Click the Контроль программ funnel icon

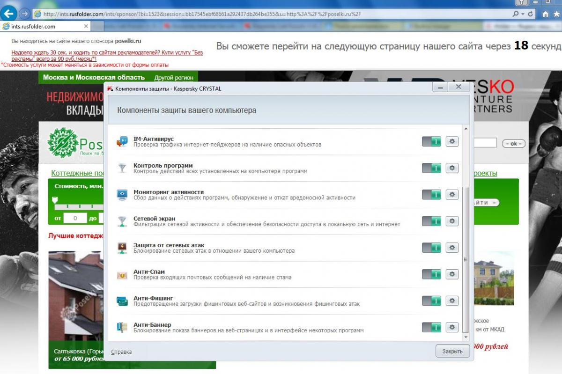pos(122,168)
